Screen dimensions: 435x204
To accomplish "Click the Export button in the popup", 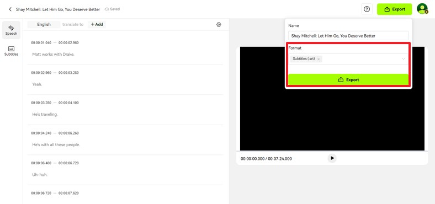I will (x=348, y=79).
